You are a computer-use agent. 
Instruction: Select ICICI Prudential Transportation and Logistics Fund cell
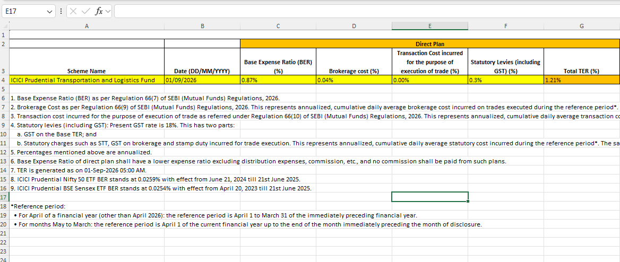pyautogui.click(x=87, y=80)
